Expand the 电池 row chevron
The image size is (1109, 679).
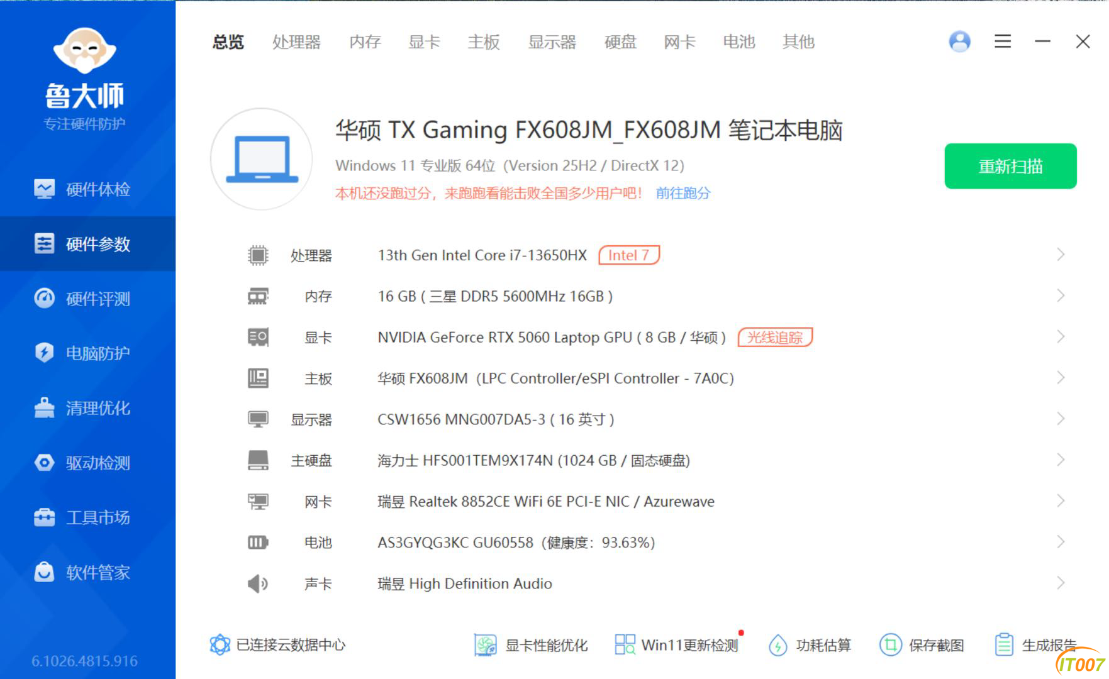pos(1061,542)
